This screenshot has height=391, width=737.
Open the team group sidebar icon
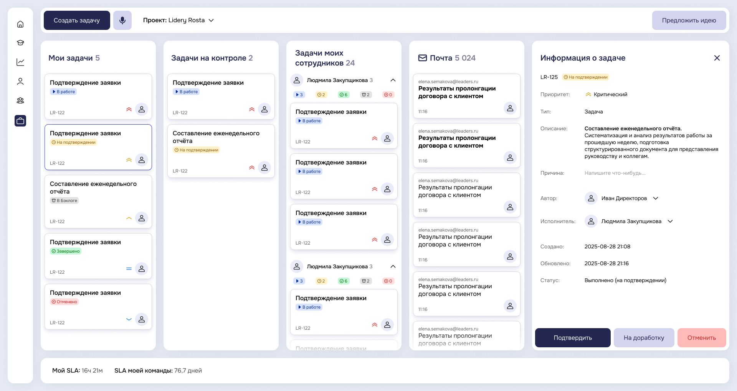click(20, 100)
